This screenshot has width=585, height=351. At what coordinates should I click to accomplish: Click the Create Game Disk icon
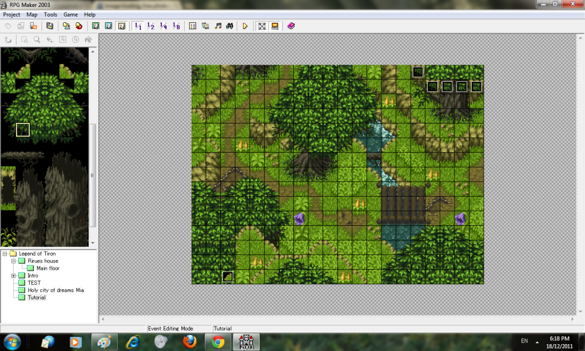point(66,26)
